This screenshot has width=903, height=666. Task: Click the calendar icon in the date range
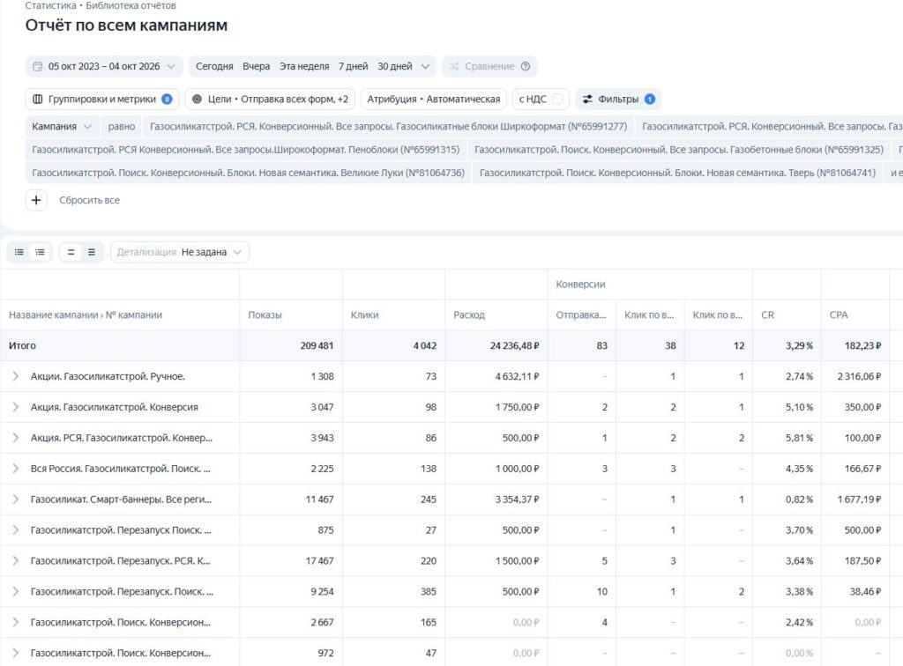37,66
